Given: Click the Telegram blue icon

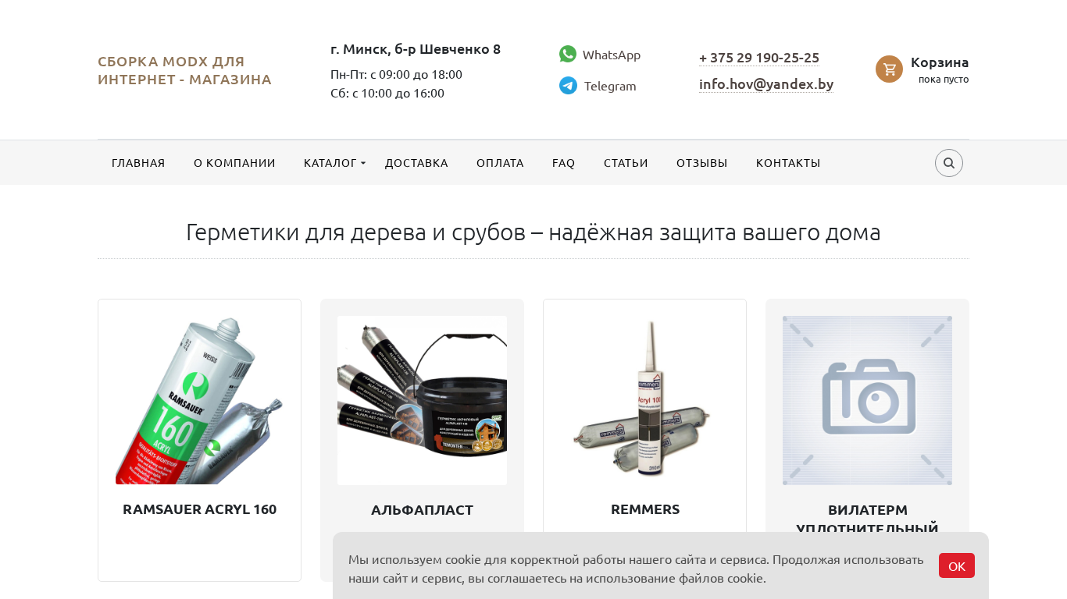Looking at the screenshot, I should click(568, 86).
